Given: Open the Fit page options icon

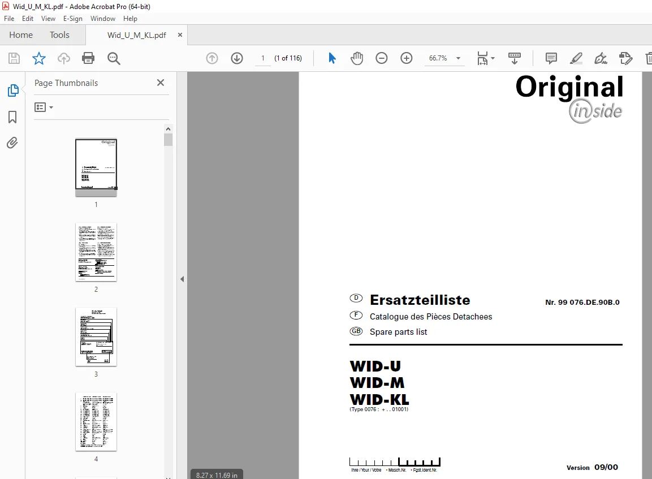Looking at the screenshot, I should click(x=482, y=58).
